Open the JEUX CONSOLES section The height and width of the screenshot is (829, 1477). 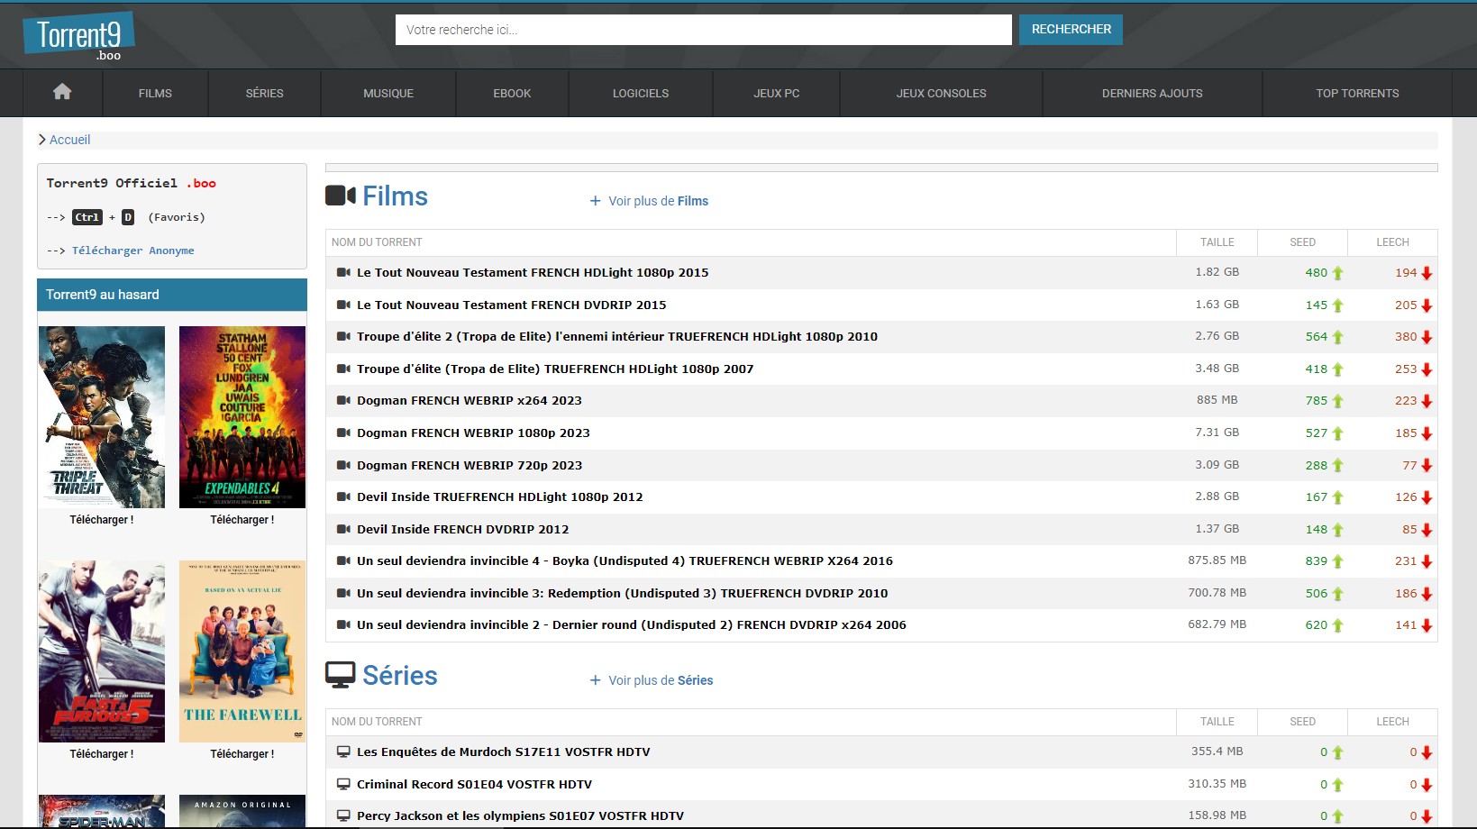point(941,93)
